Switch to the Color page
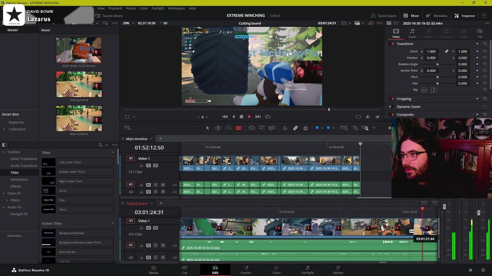The height and width of the screenshot is (276, 492). click(x=276, y=270)
